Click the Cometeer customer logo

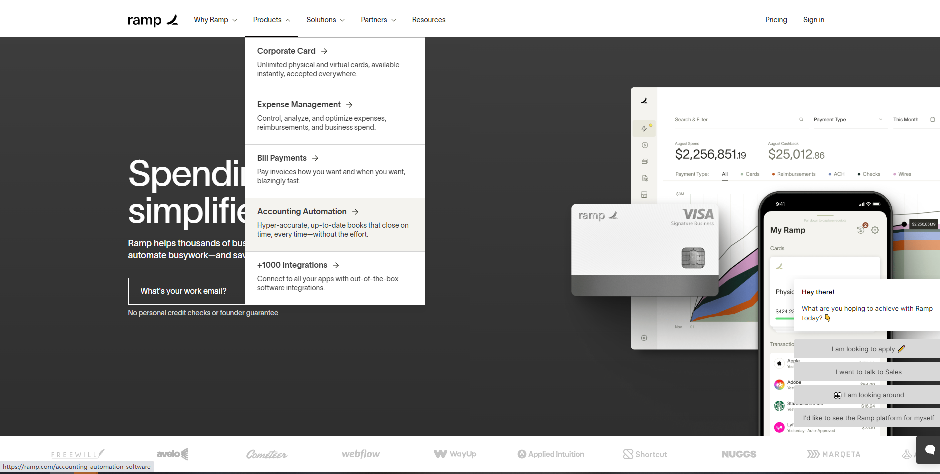[x=267, y=454]
